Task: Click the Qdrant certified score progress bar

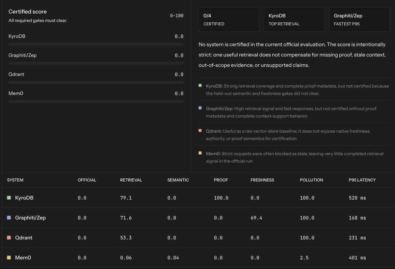Action: click(x=96, y=82)
